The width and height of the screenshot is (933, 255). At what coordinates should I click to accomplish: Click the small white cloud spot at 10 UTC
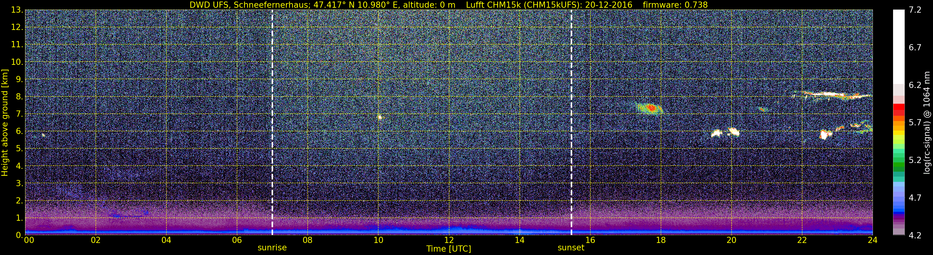coord(380,117)
